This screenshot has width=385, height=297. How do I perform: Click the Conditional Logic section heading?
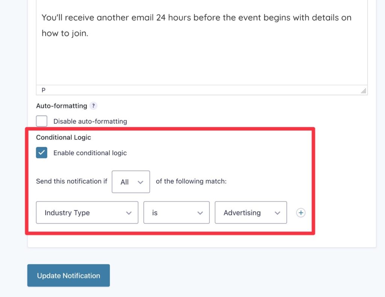64,137
